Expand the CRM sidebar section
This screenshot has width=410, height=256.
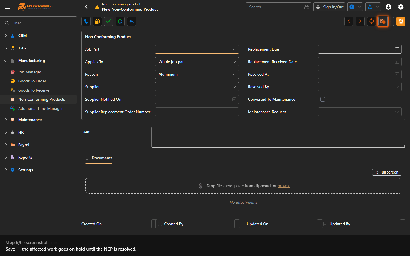tap(6, 36)
